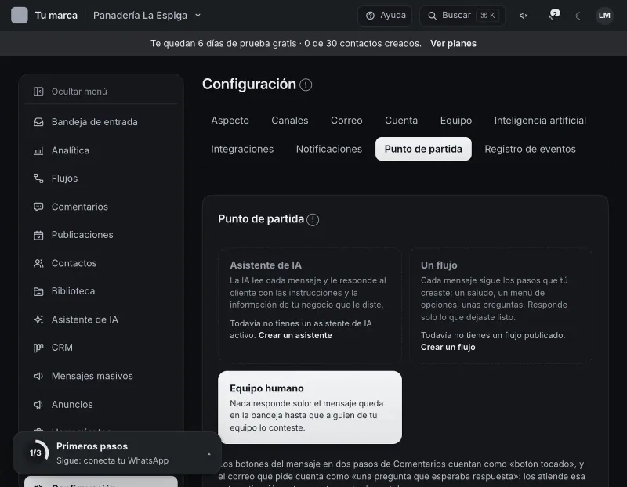
Task: Open CRM board icon
Action: (x=38, y=348)
